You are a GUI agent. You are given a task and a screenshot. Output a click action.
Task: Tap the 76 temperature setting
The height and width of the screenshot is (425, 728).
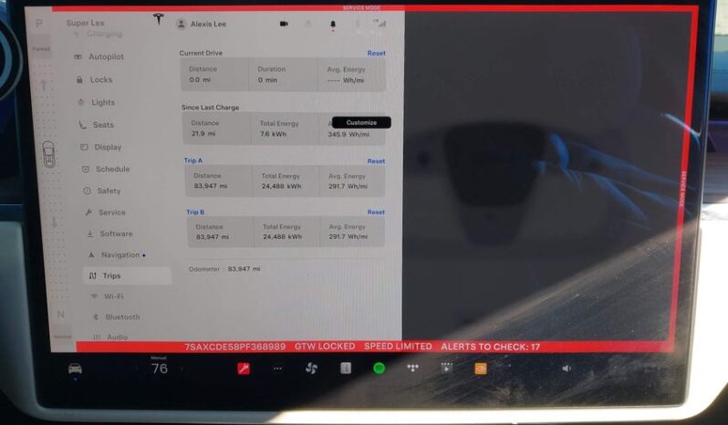click(160, 368)
